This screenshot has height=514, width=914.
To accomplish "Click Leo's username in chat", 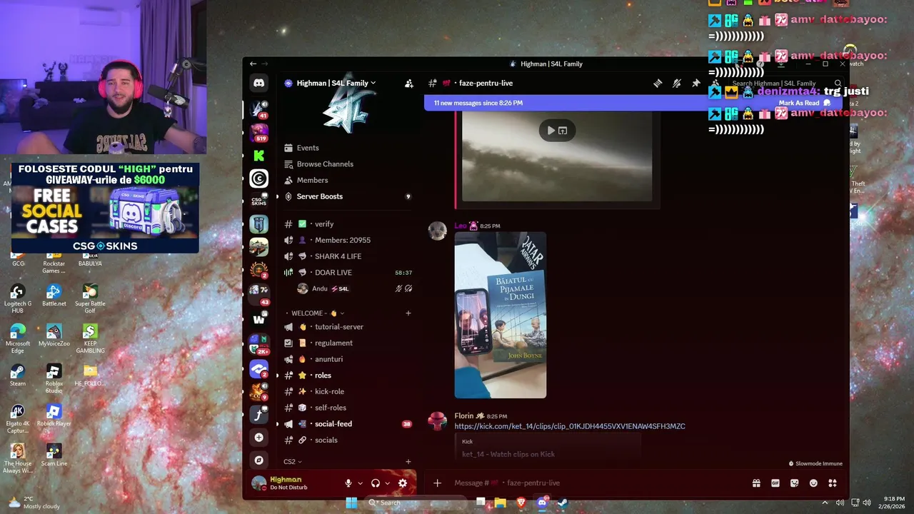I will [460, 226].
